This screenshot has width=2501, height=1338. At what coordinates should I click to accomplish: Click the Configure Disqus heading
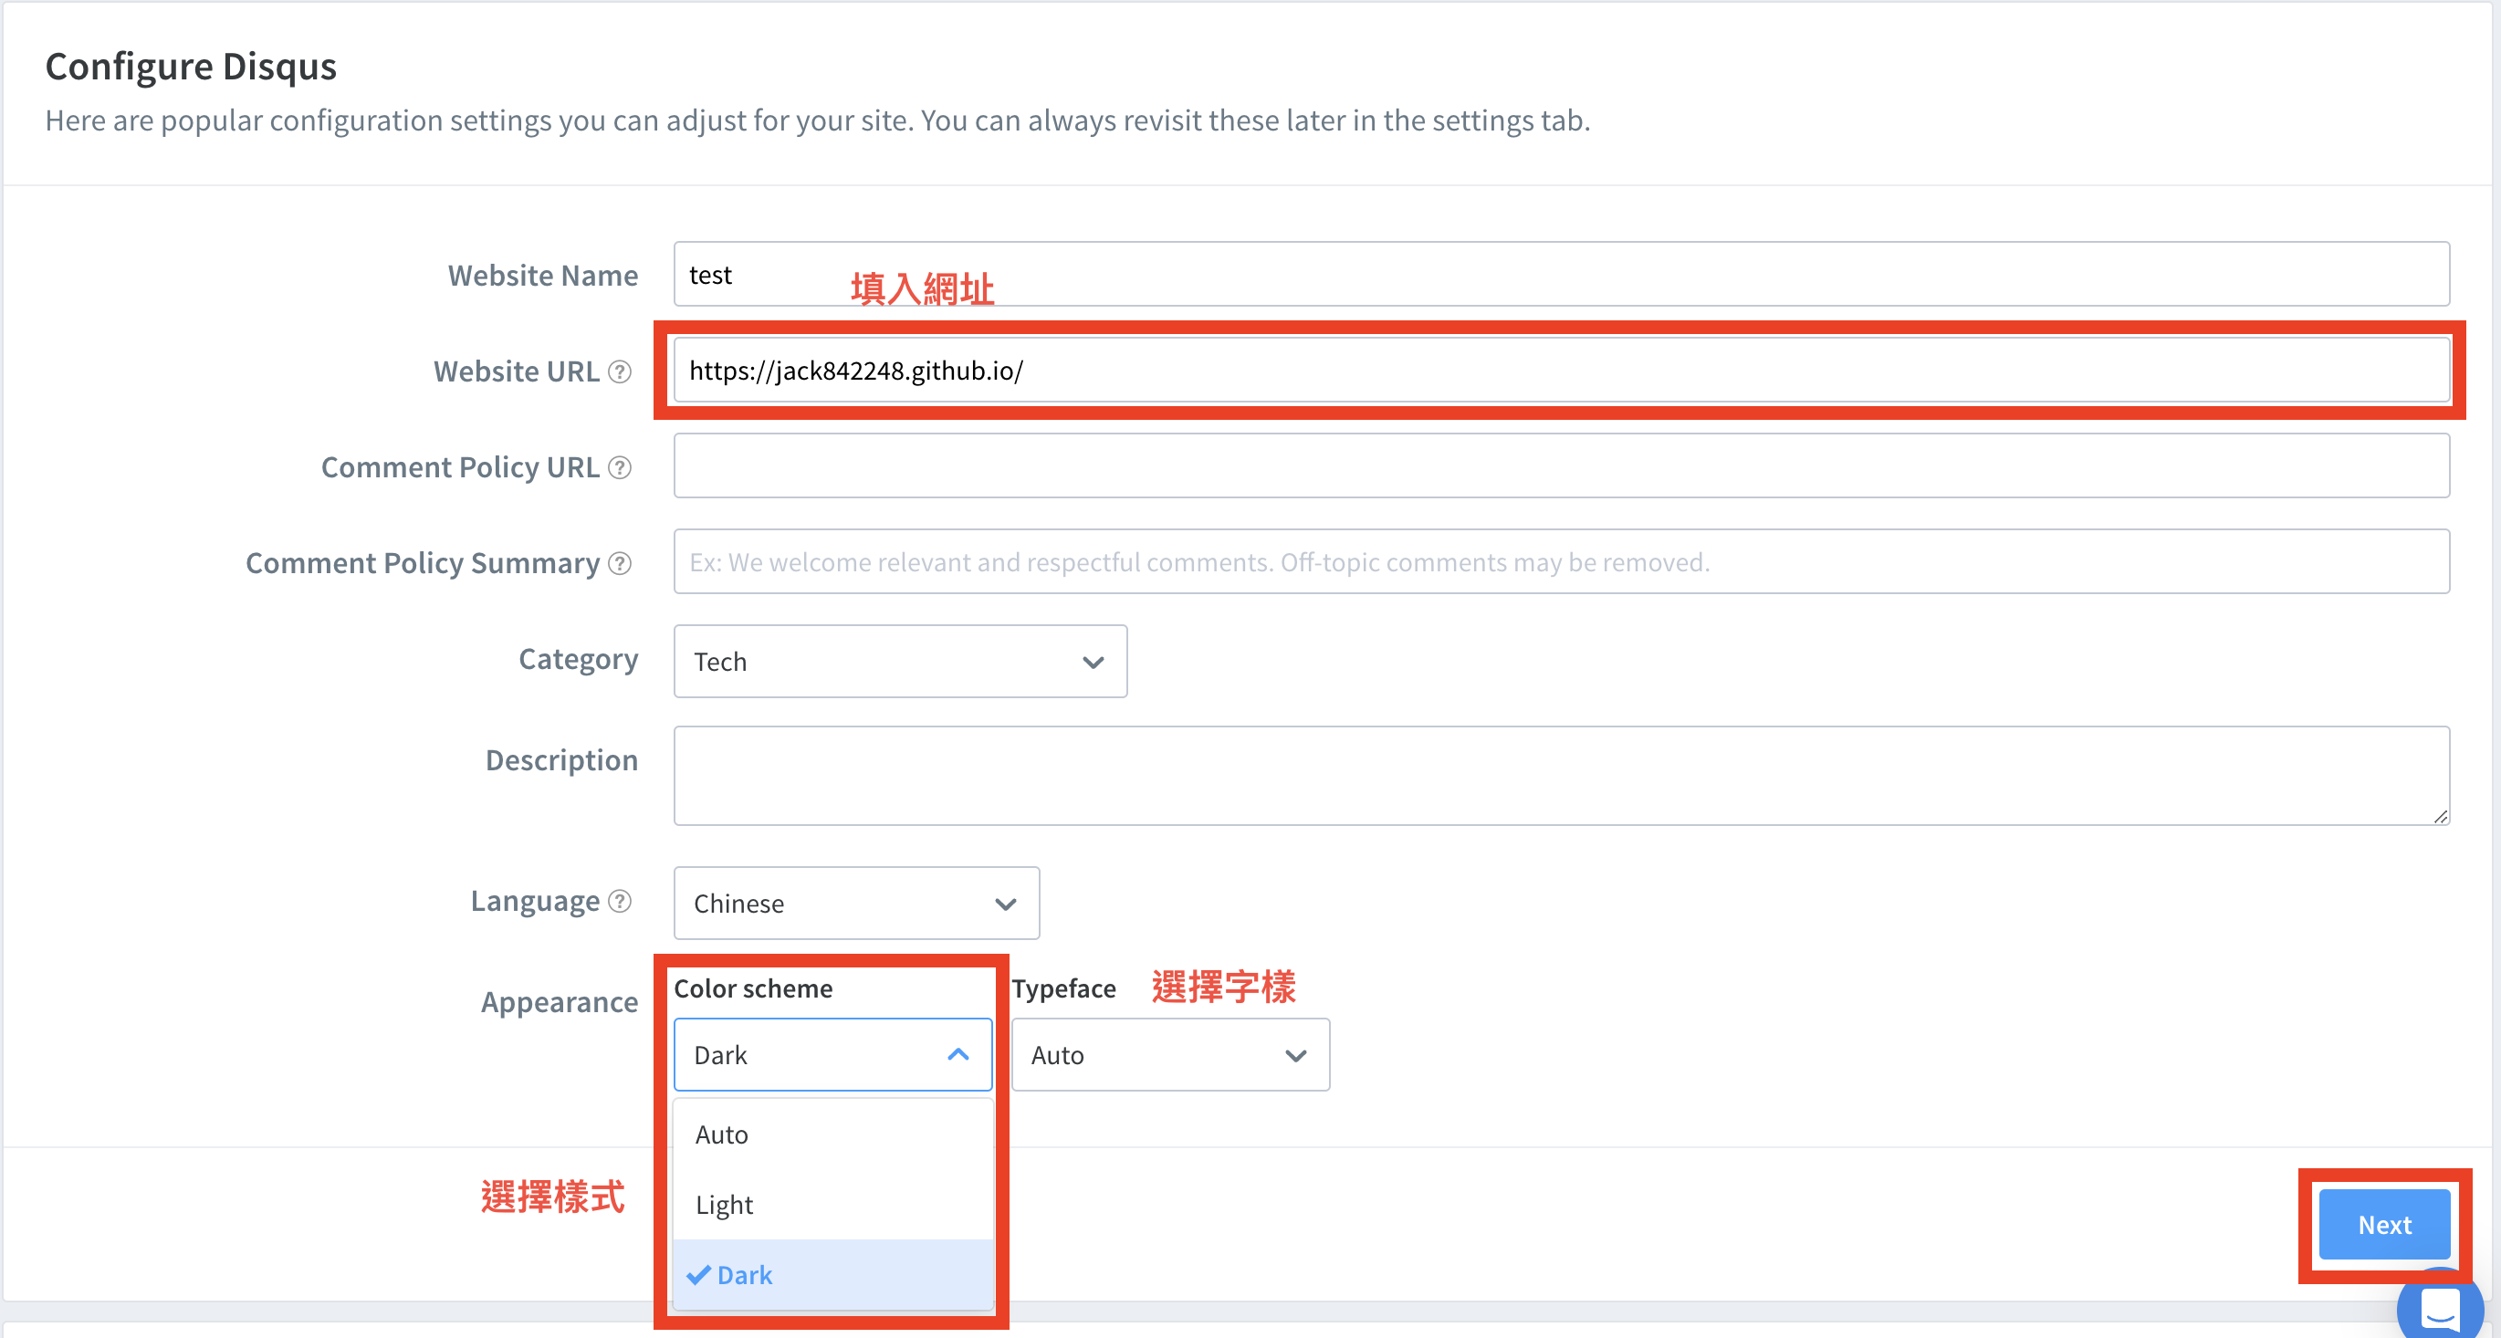click(x=190, y=66)
